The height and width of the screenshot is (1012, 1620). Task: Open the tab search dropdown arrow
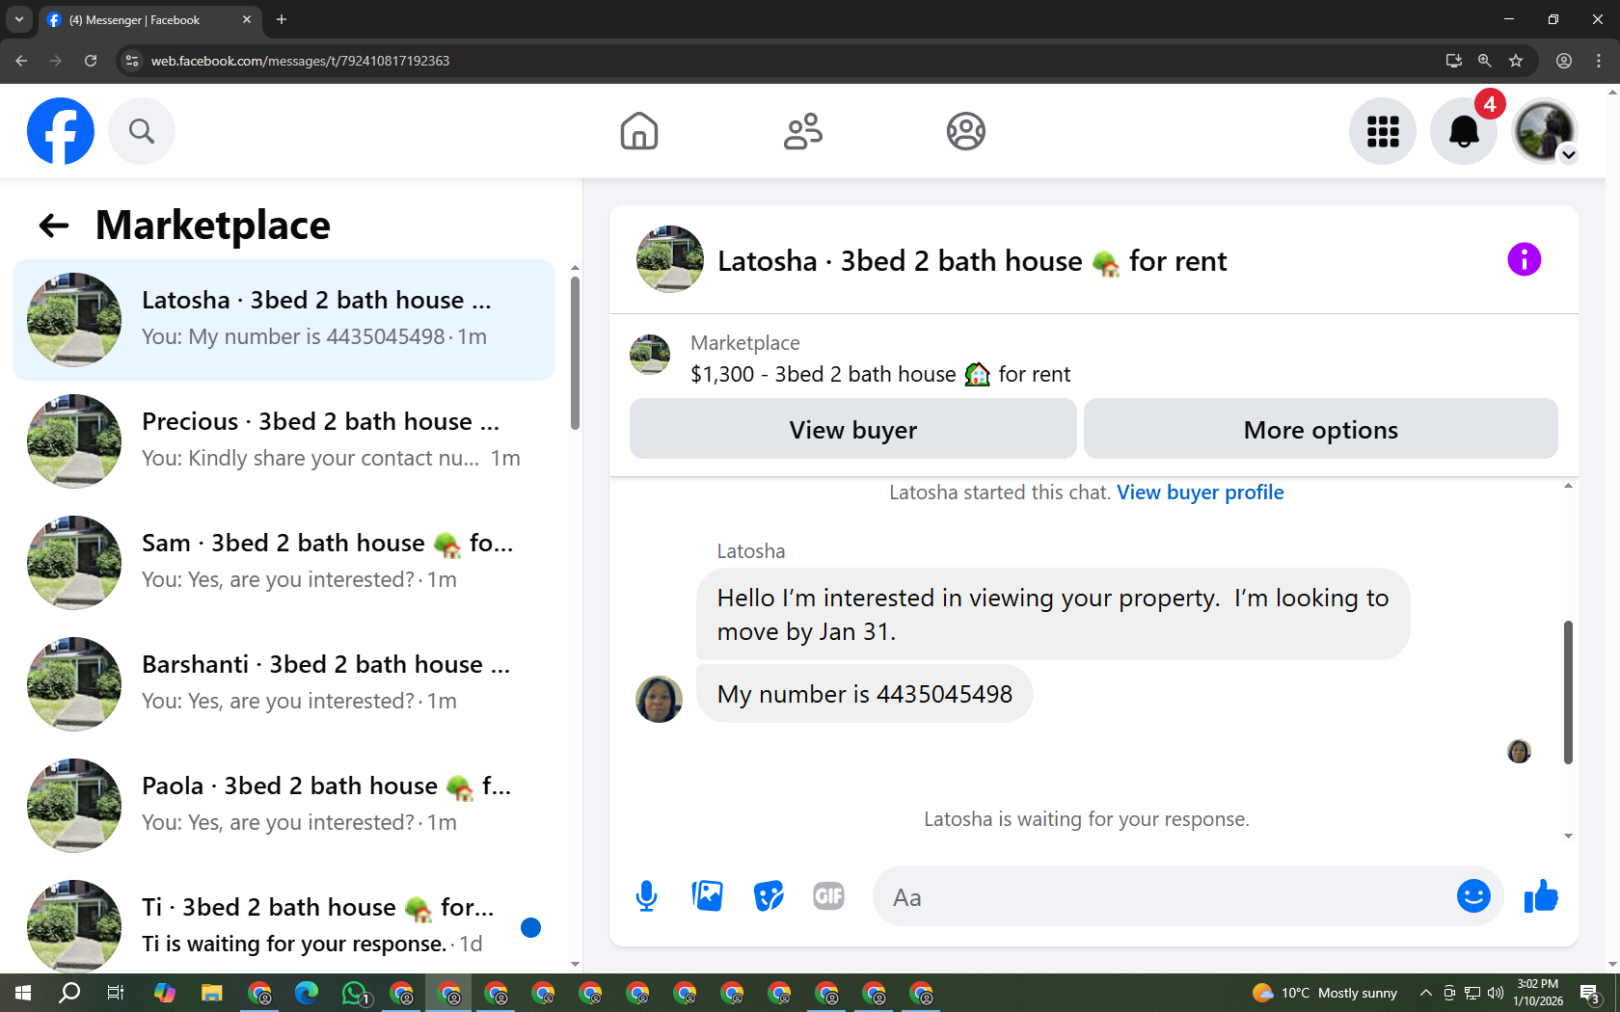click(18, 19)
